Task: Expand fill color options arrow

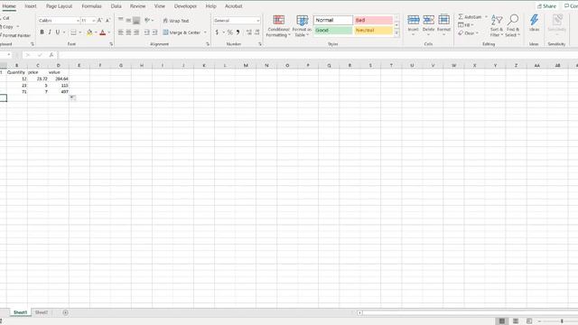Action: pyautogui.click(x=96, y=32)
